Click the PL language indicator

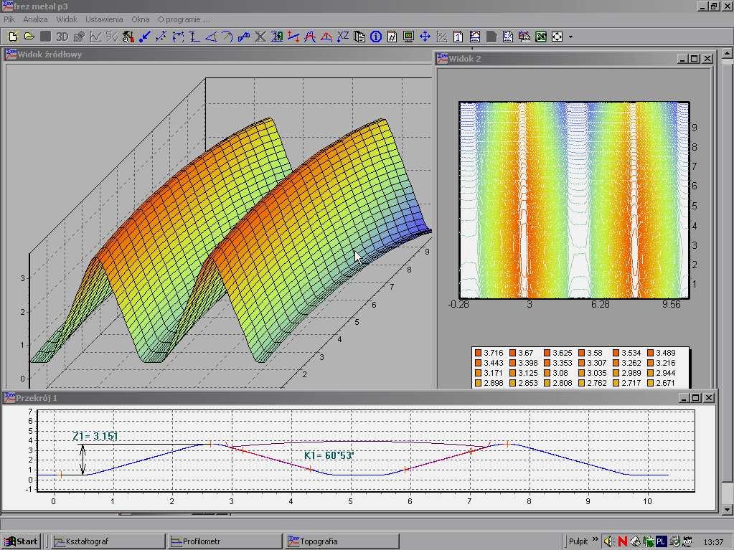tap(661, 541)
